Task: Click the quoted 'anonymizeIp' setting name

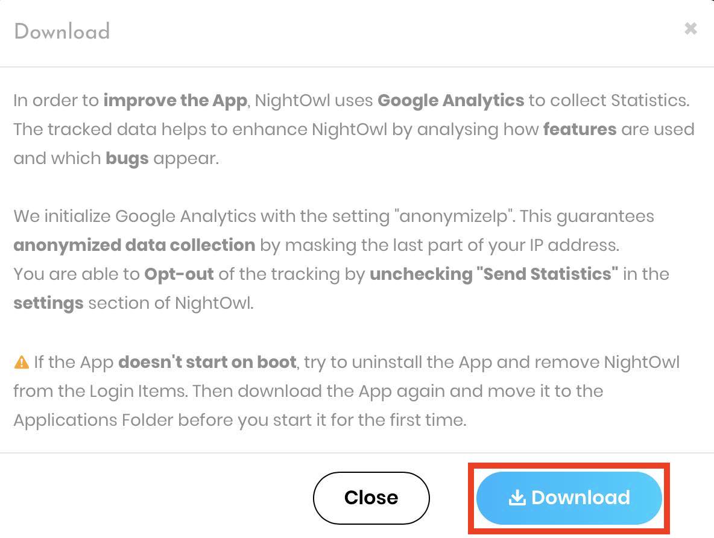Action: pyautogui.click(x=455, y=217)
